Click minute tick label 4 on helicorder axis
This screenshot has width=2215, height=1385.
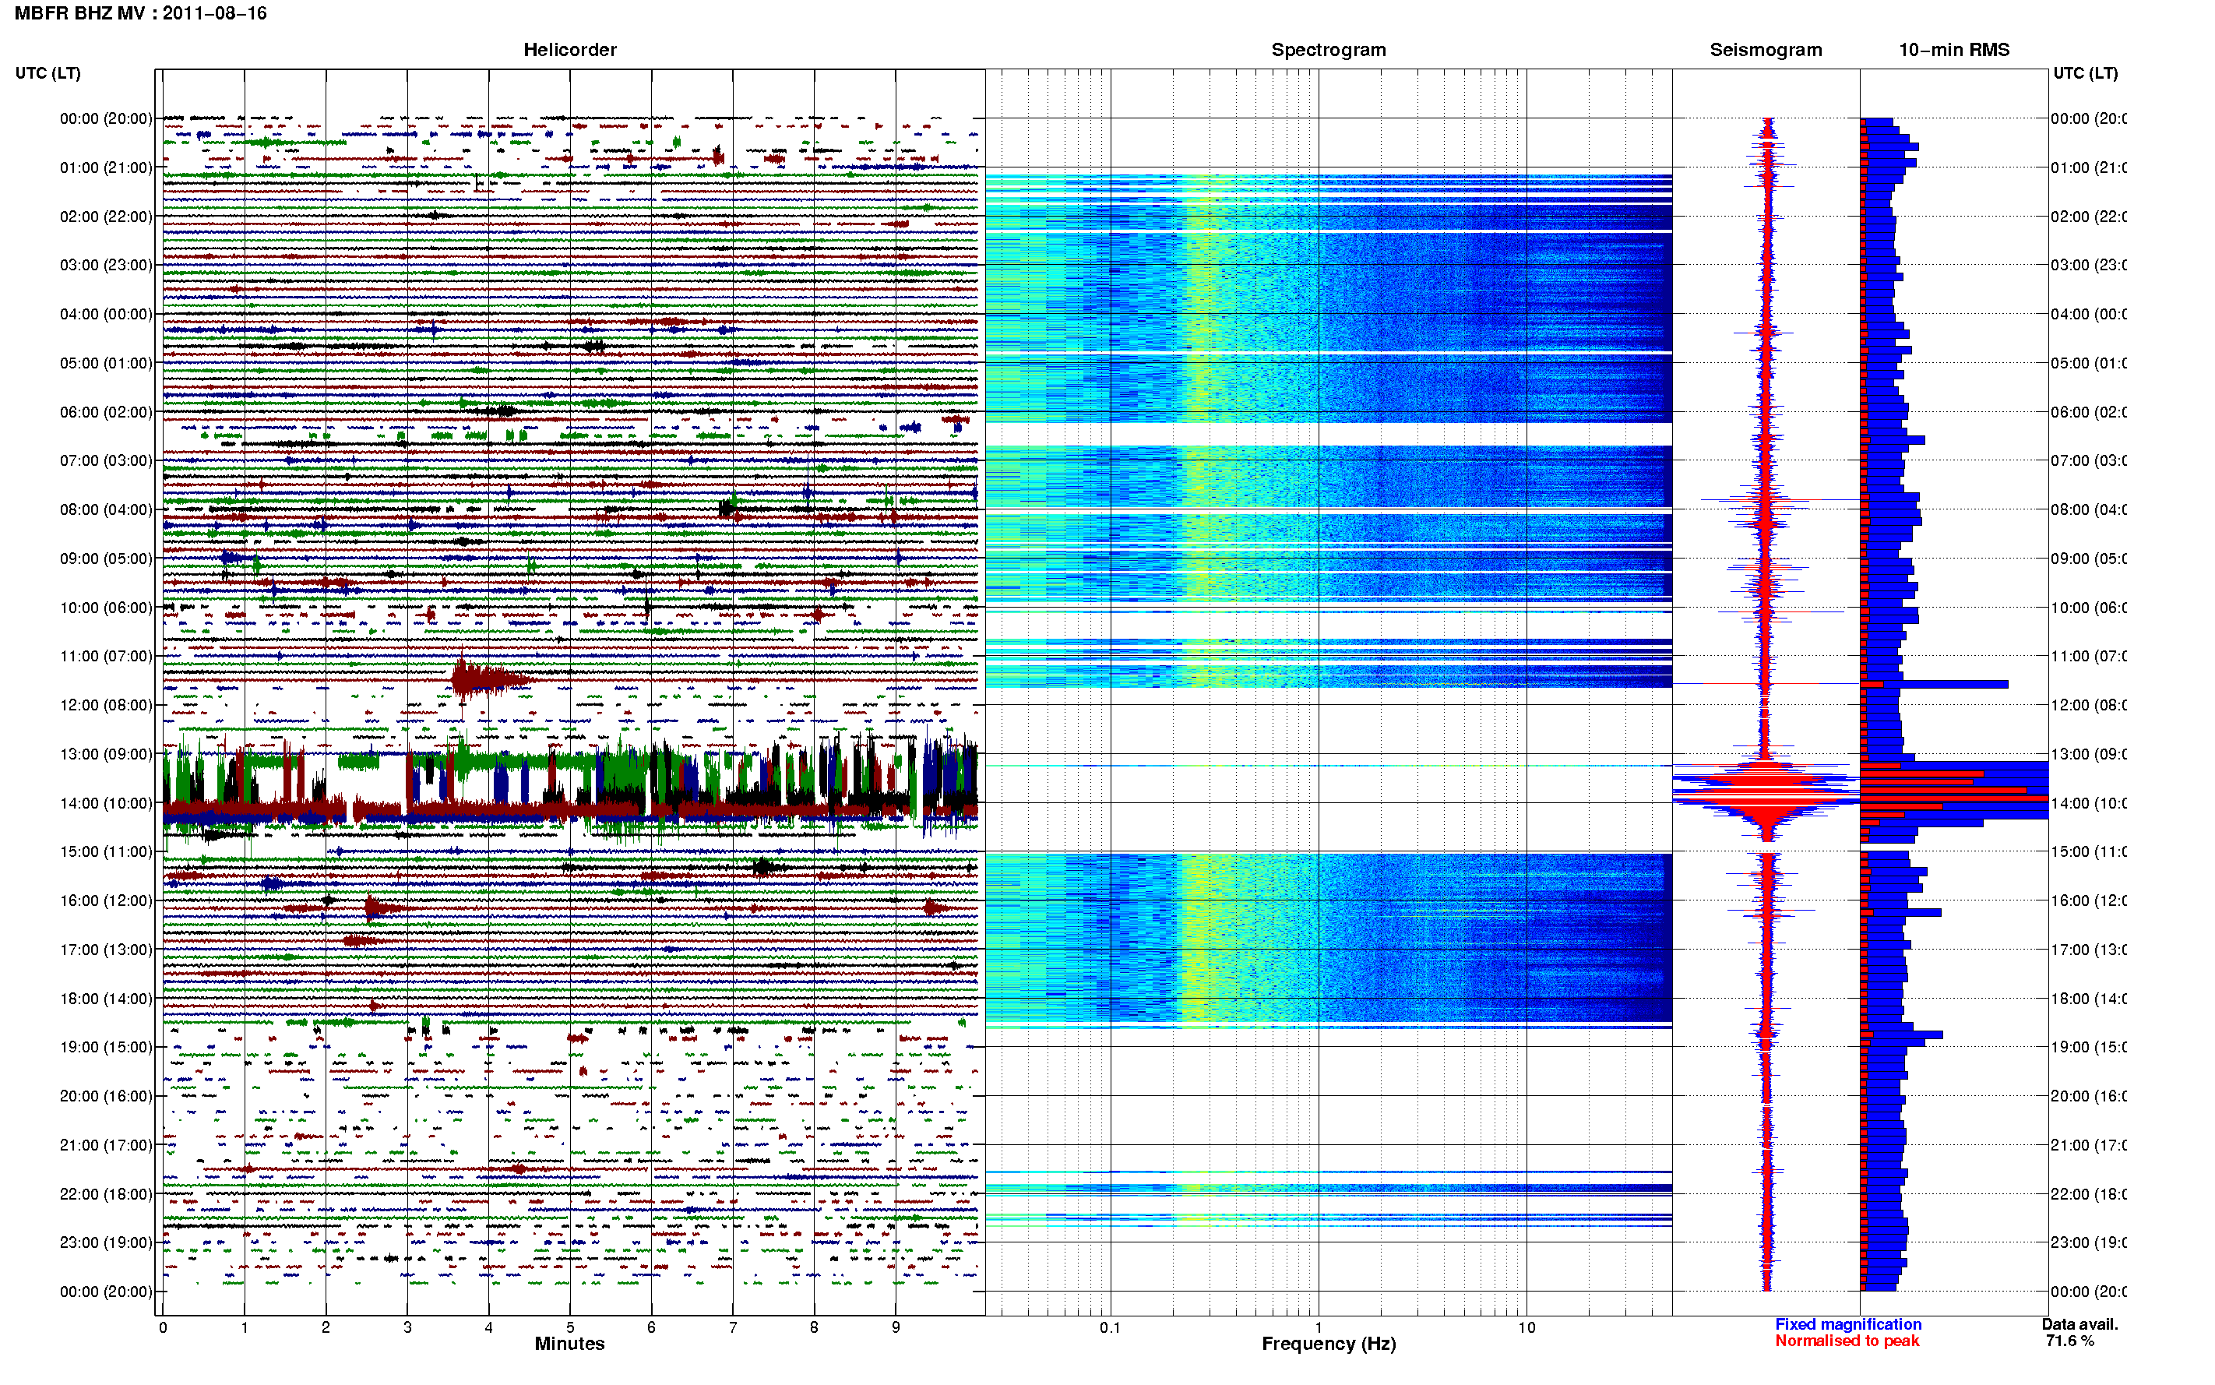tap(489, 1327)
